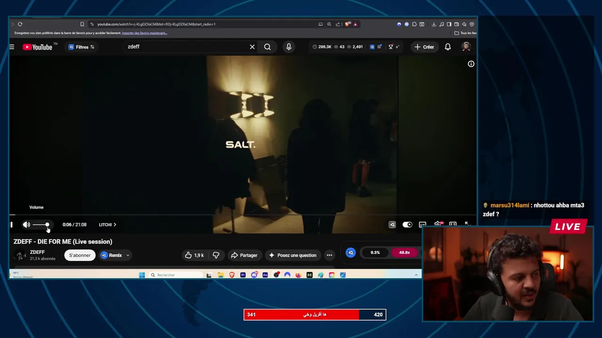Clear the zdeff search text
The image size is (602, 338).
pyautogui.click(x=252, y=47)
